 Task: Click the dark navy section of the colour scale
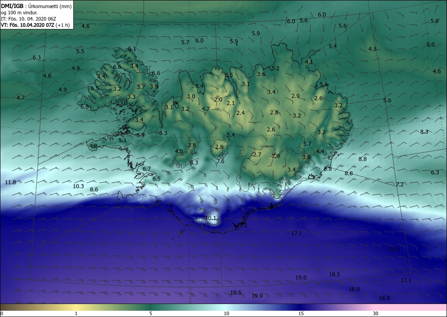pos(299,307)
